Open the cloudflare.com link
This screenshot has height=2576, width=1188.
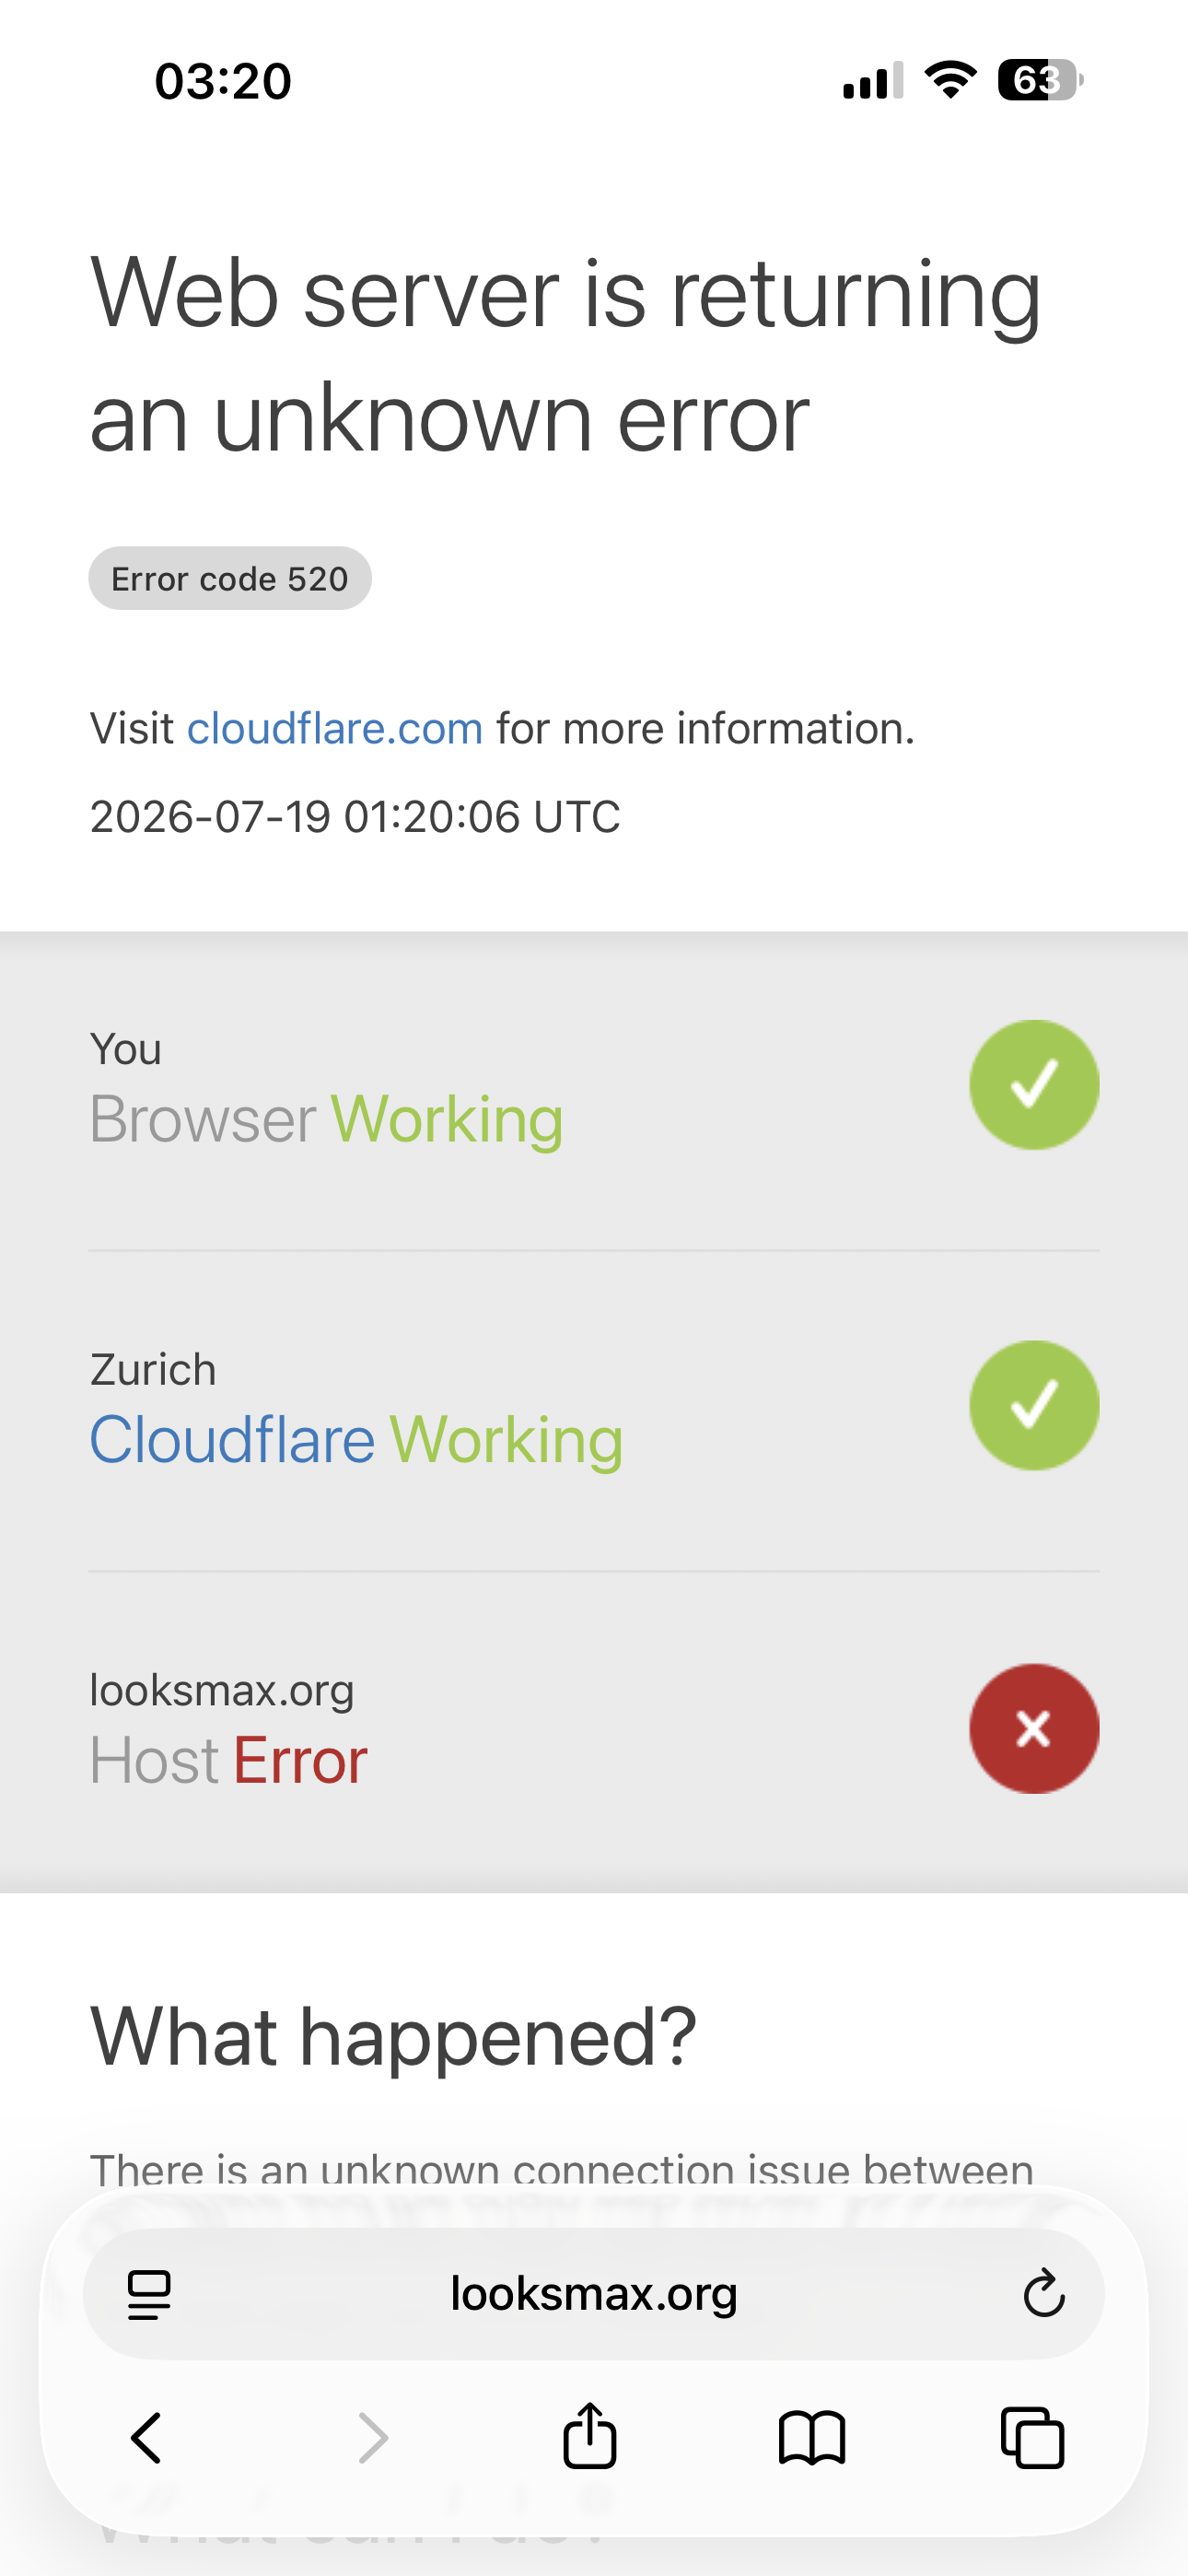pyautogui.click(x=335, y=728)
